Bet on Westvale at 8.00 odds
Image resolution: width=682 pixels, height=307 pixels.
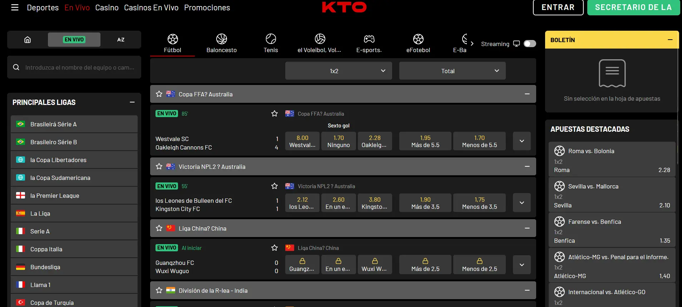click(x=302, y=141)
